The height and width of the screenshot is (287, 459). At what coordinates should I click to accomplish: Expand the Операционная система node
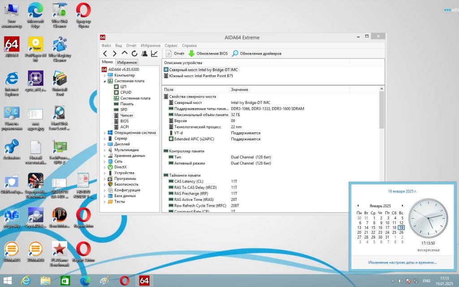tap(104, 133)
